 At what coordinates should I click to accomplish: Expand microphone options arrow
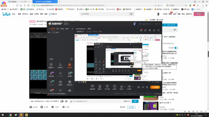click(125, 87)
